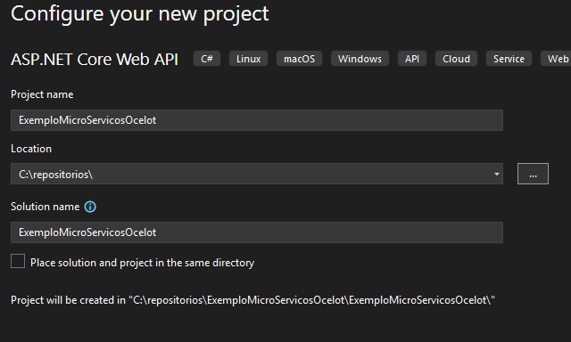The image size is (571, 342).
Task: Click the 'Configure your new project' heading
Action: 140,14
